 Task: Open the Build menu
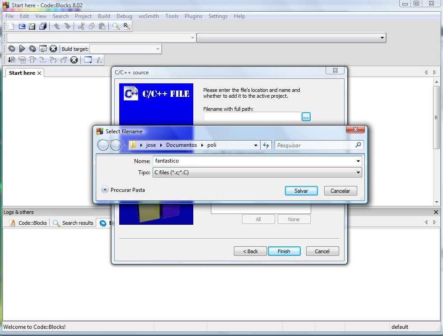tap(104, 16)
